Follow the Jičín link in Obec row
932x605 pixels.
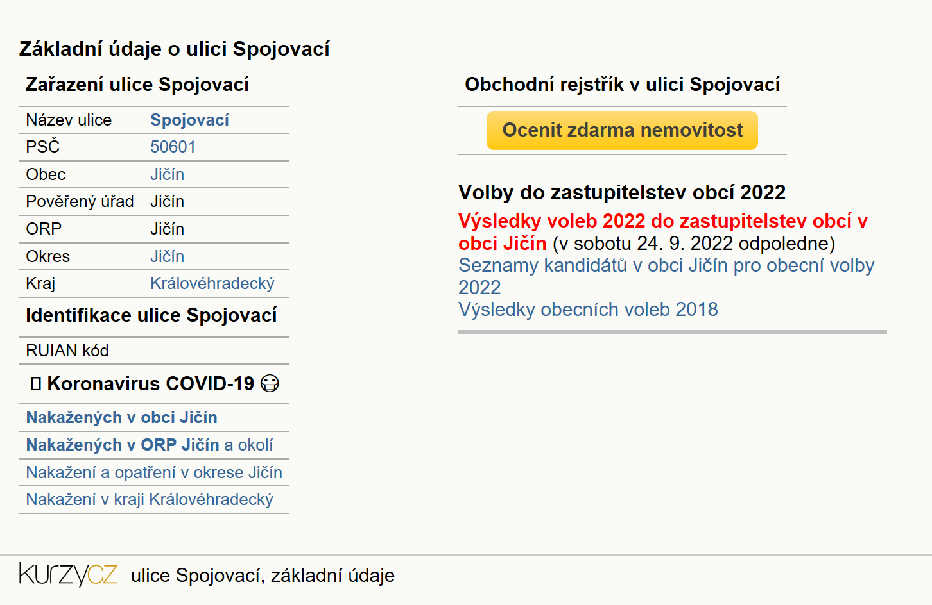(x=167, y=174)
